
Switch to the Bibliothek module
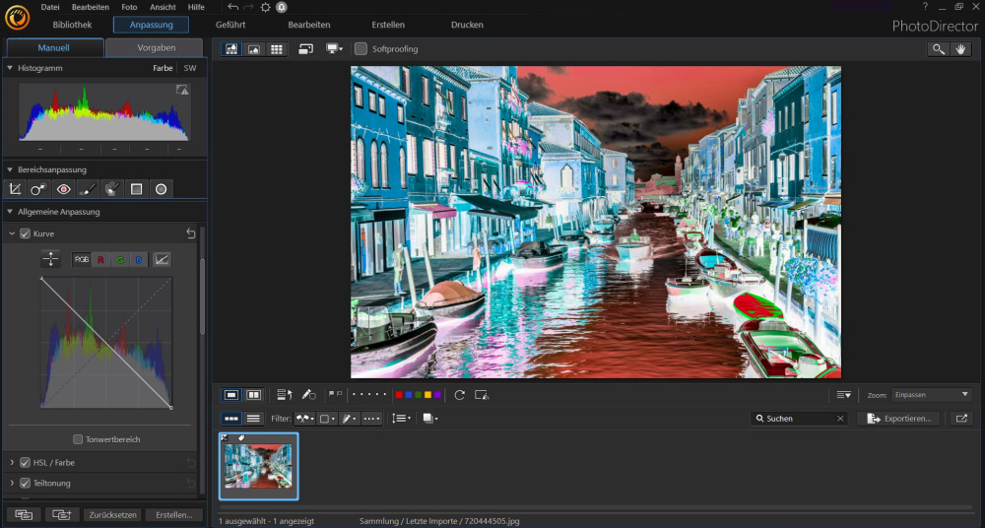[72, 25]
